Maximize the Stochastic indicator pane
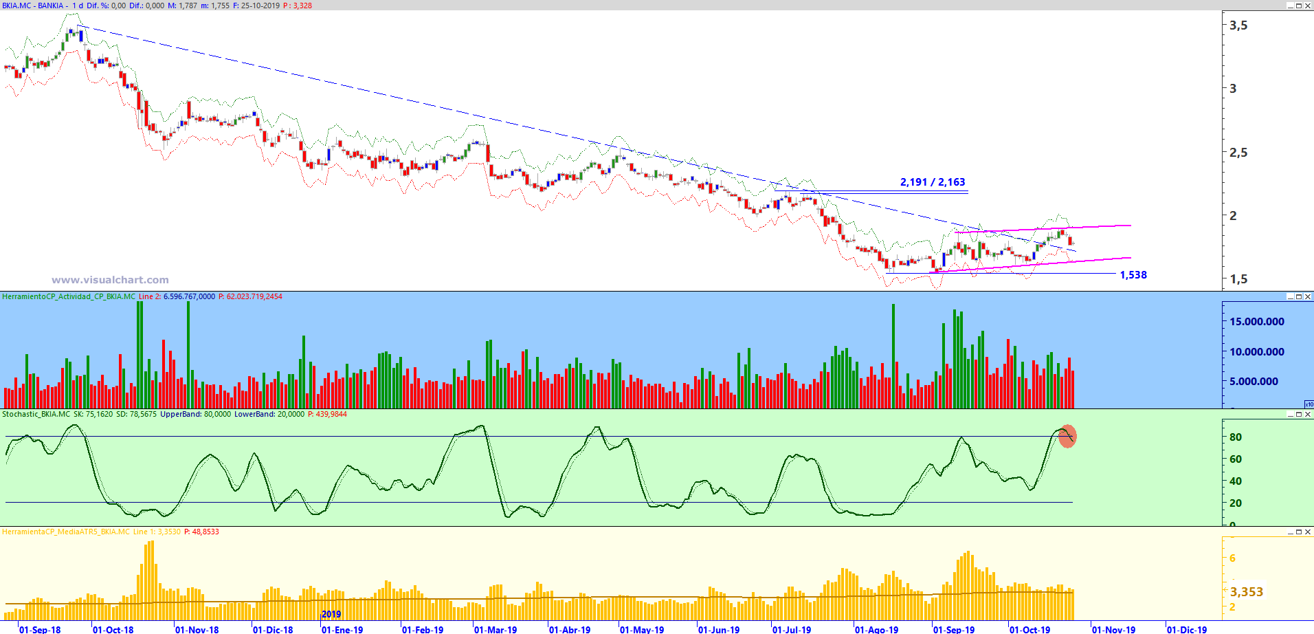 coord(1299,414)
